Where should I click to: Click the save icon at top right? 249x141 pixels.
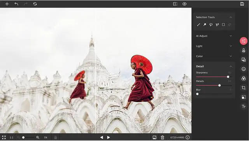pos(242,4)
